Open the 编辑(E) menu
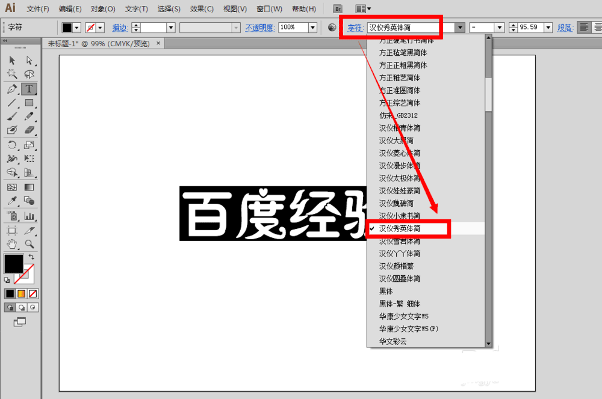 [70, 9]
